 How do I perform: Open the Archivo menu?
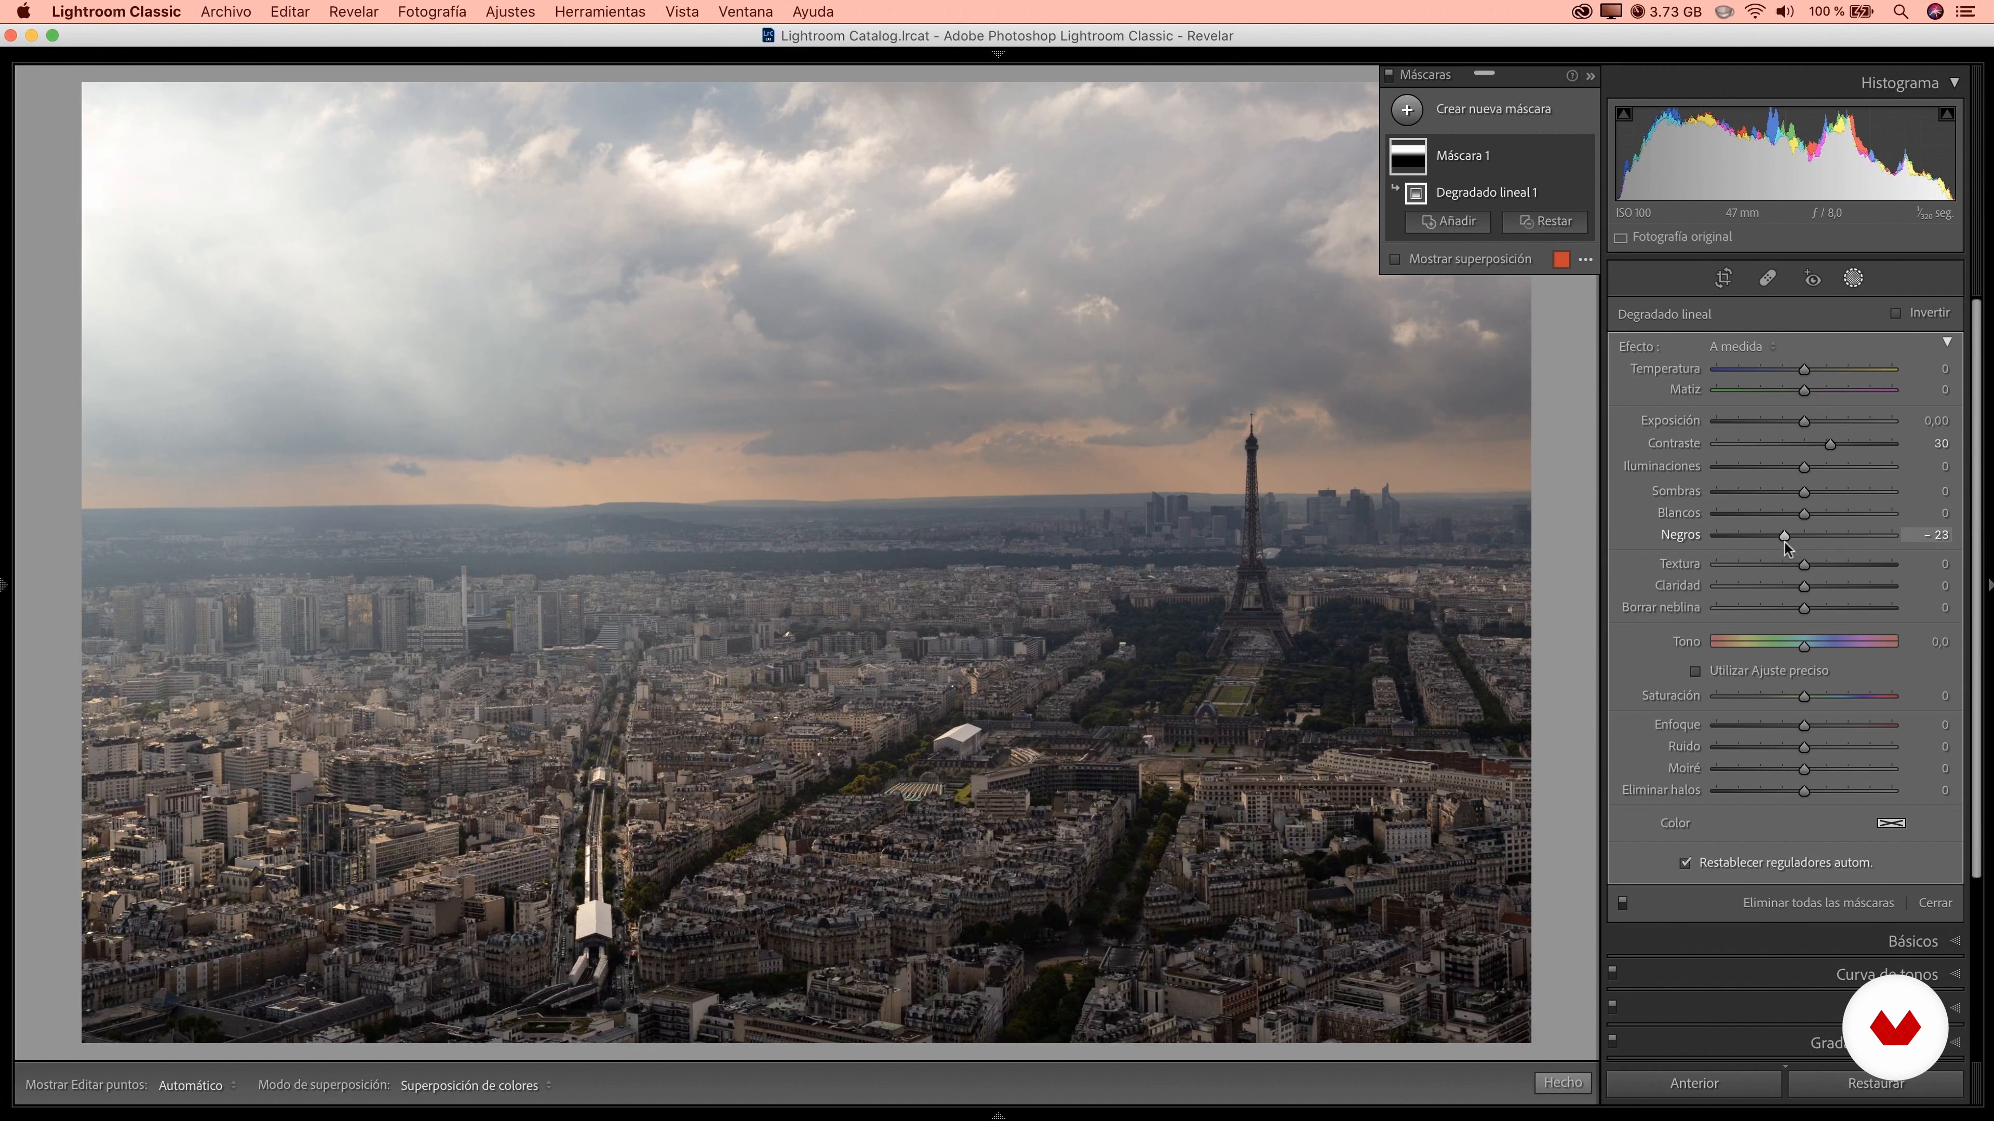point(225,11)
